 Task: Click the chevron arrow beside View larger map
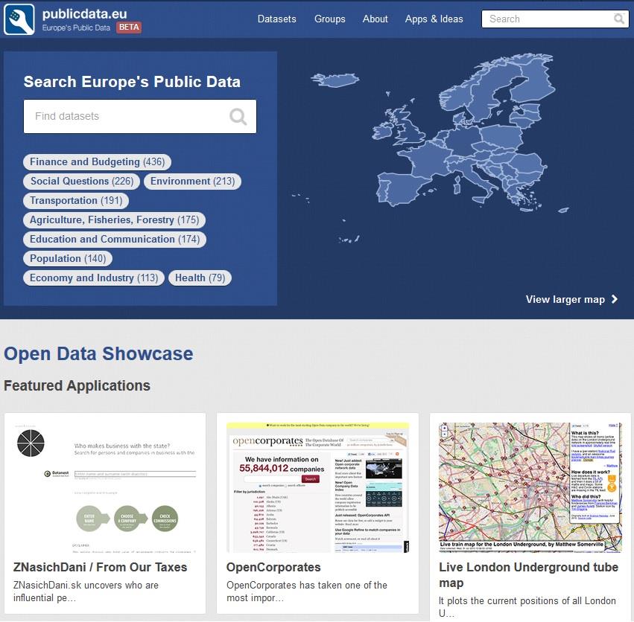pos(615,299)
